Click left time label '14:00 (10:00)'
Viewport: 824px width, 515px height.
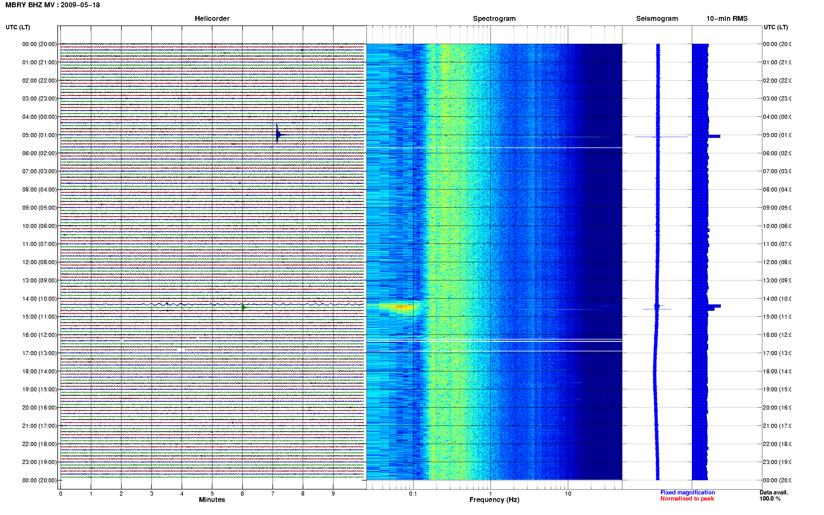pyautogui.click(x=39, y=299)
